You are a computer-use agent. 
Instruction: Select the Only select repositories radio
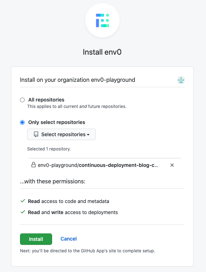click(x=22, y=123)
